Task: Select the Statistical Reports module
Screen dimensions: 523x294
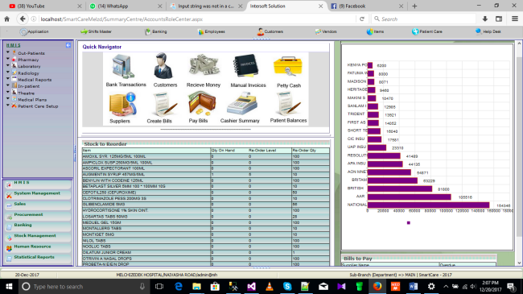Action: pyautogui.click(x=38, y=258)
